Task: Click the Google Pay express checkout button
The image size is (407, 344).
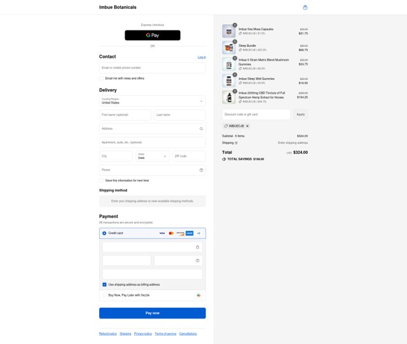Action: [x=153, y=36]
